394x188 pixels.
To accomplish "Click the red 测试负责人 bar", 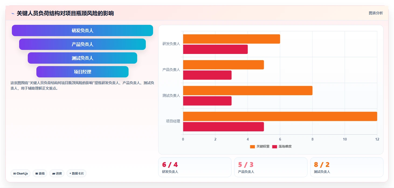I will tap(207, 101).
